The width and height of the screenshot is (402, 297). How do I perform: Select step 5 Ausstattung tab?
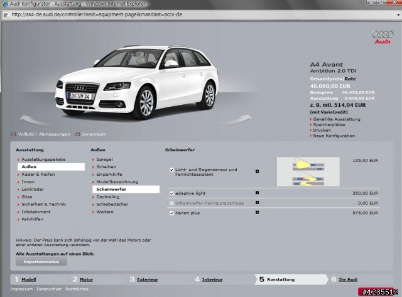point(291,279)
